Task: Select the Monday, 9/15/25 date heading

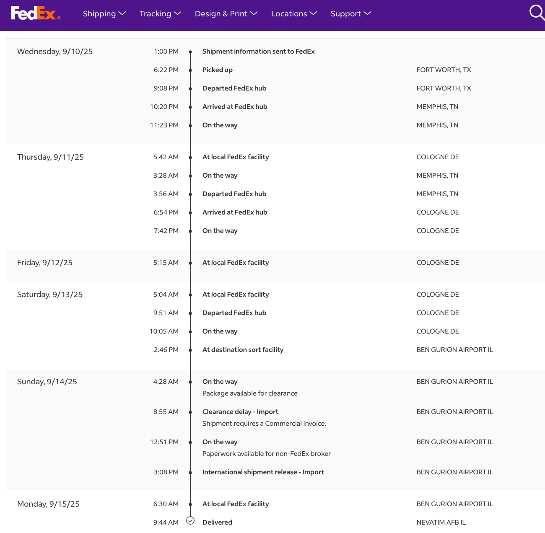Action: coord(48,504)
